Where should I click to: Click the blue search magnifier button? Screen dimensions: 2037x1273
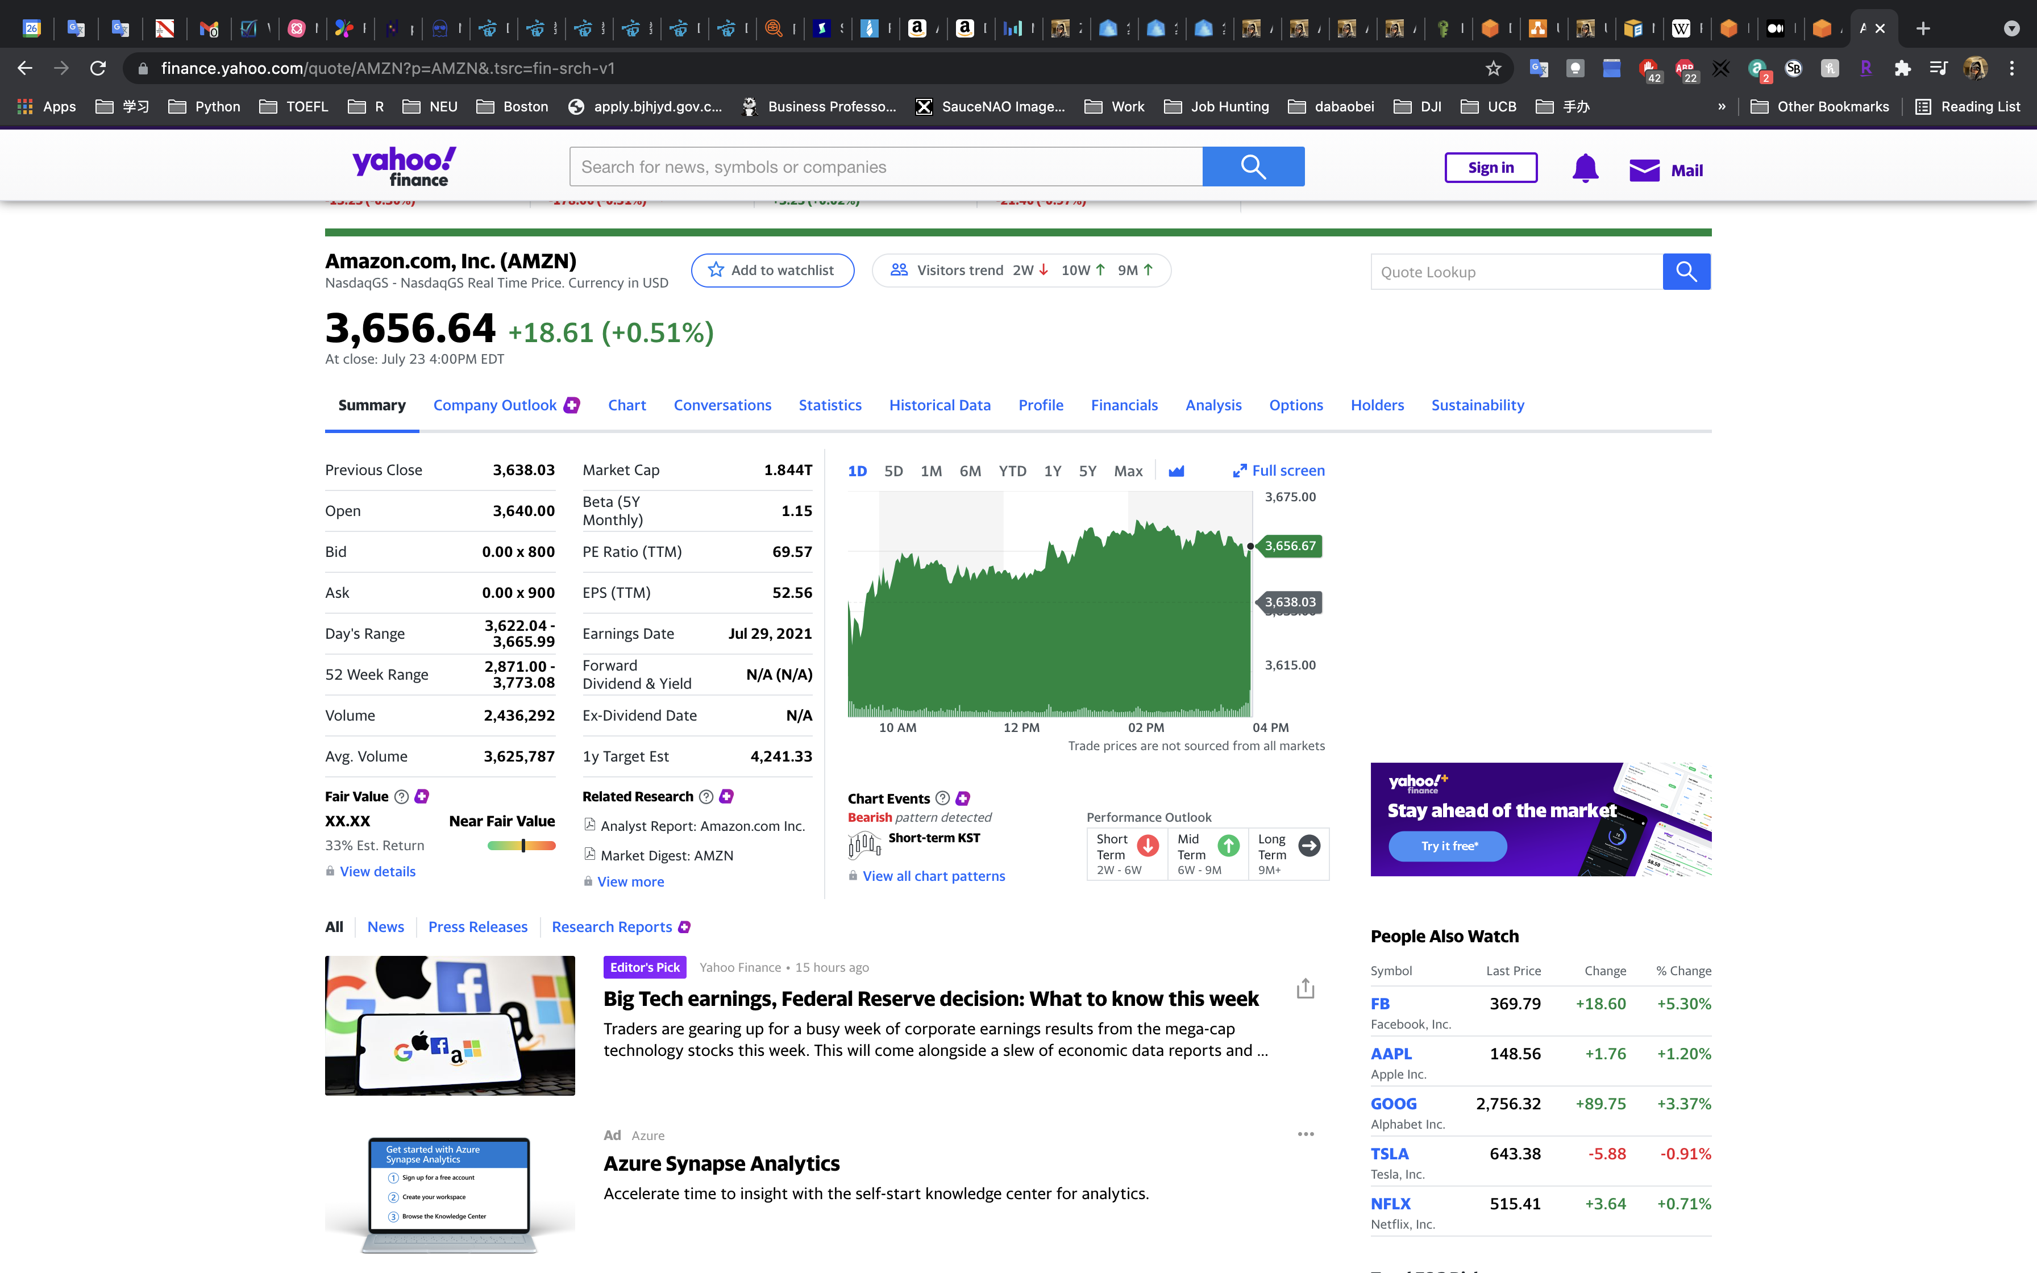point(1253,167)
